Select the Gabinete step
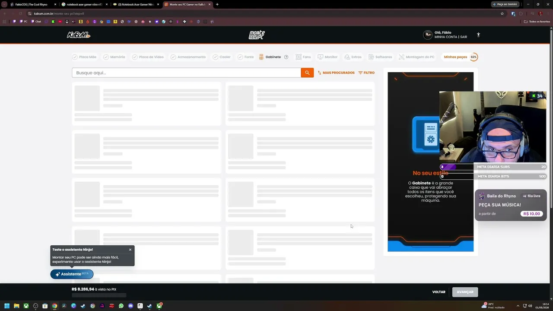553x311 pixels. coord(270,57)
